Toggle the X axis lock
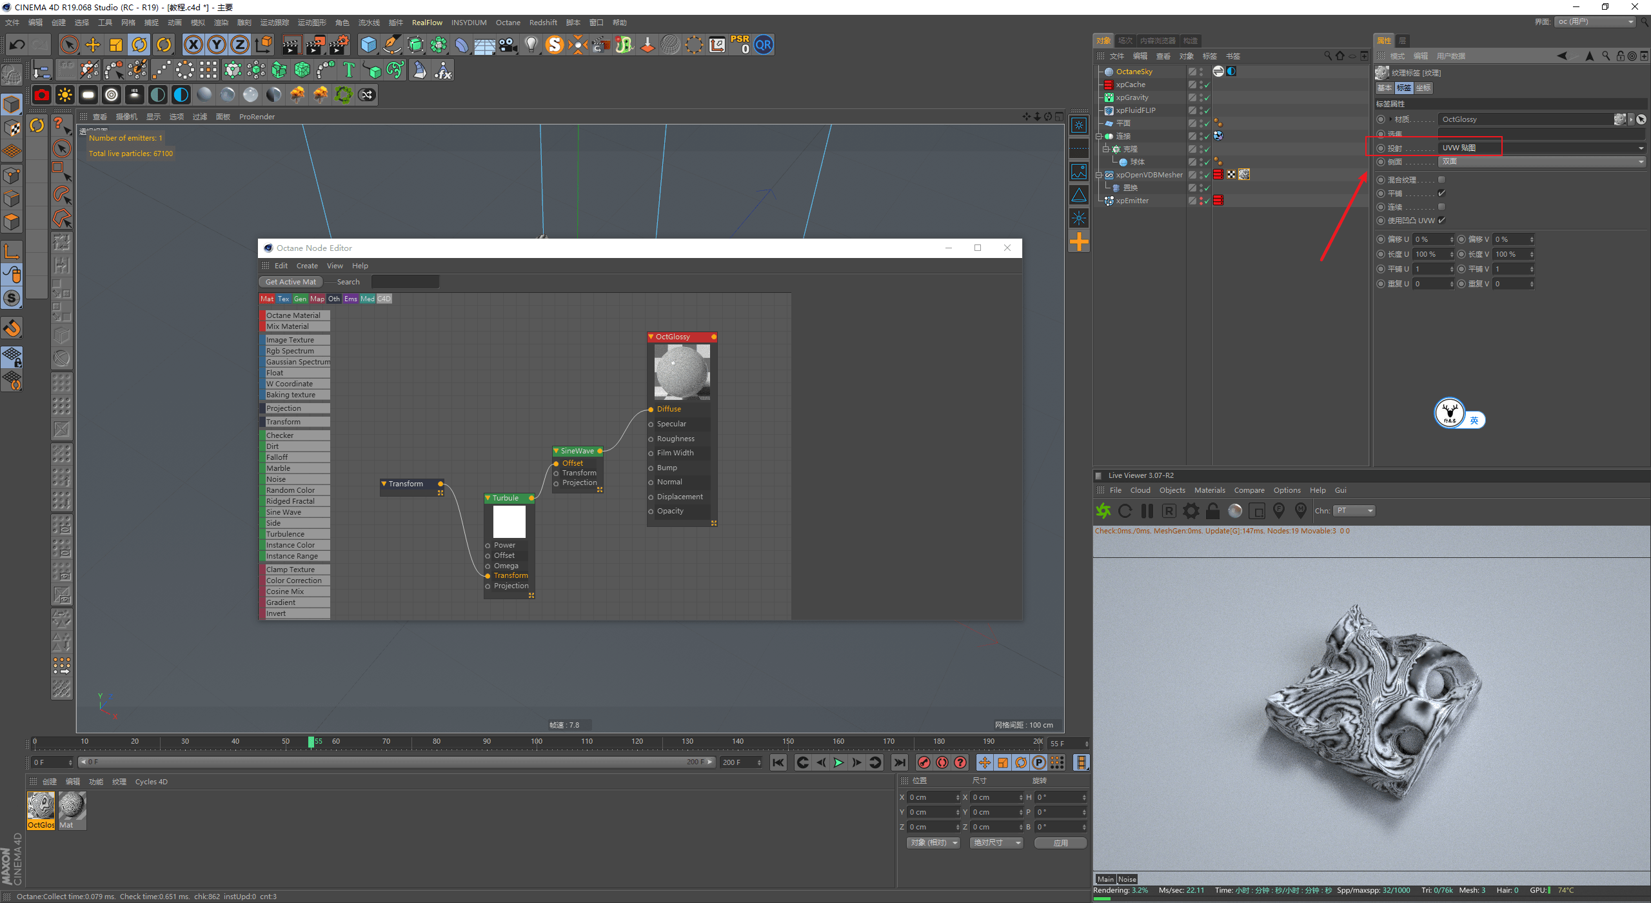 [193, 45]
